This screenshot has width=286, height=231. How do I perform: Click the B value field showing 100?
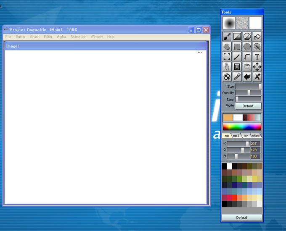[x=255, y=156]
